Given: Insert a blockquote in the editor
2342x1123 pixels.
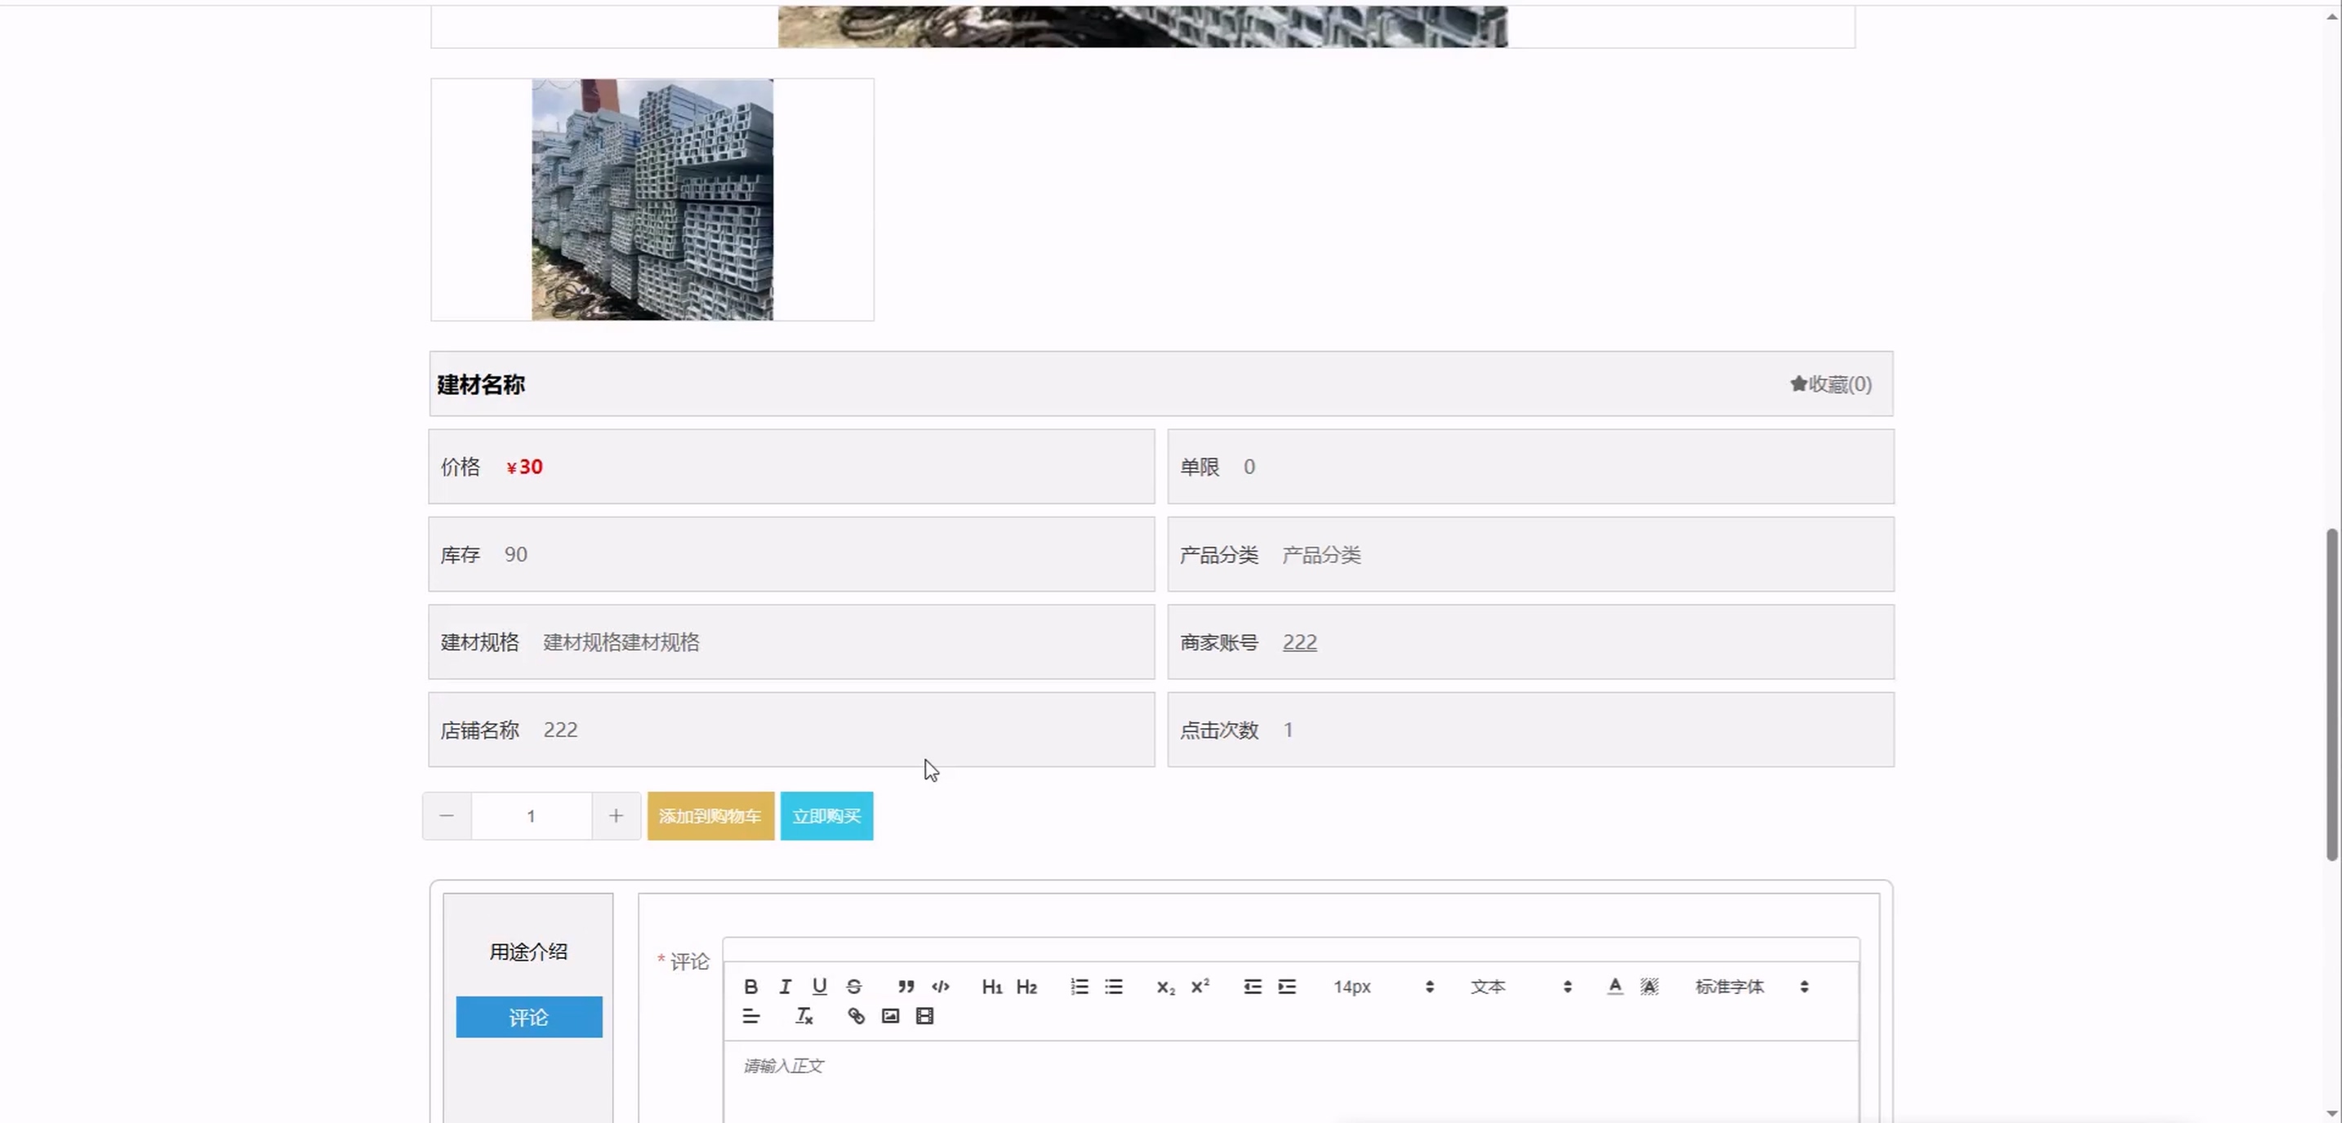Looking at the screenshot, I should [x=906, y=987].
